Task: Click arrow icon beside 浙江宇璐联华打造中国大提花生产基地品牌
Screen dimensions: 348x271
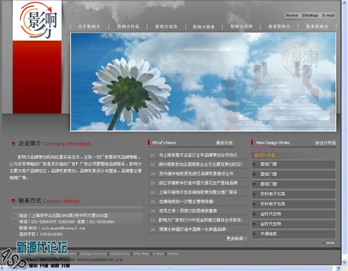Action: pos(152,183)
